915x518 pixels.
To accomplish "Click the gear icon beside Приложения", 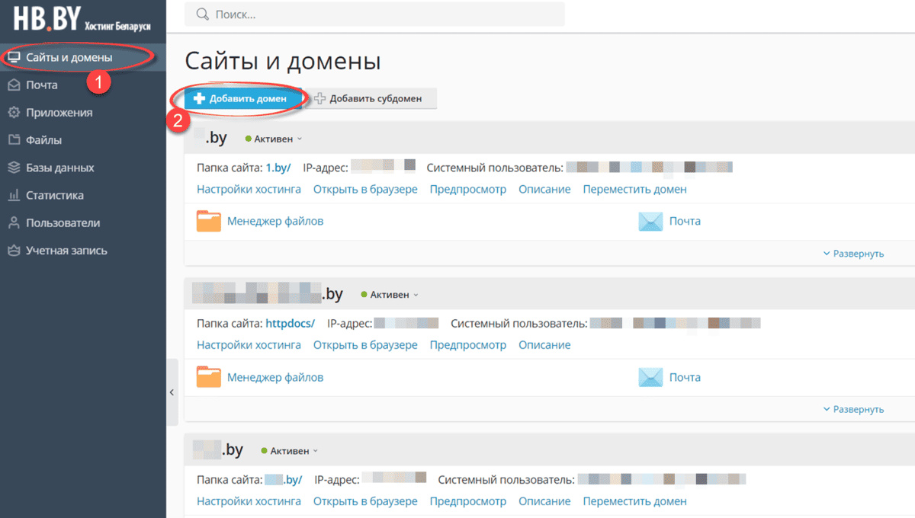I will point(14,113).
